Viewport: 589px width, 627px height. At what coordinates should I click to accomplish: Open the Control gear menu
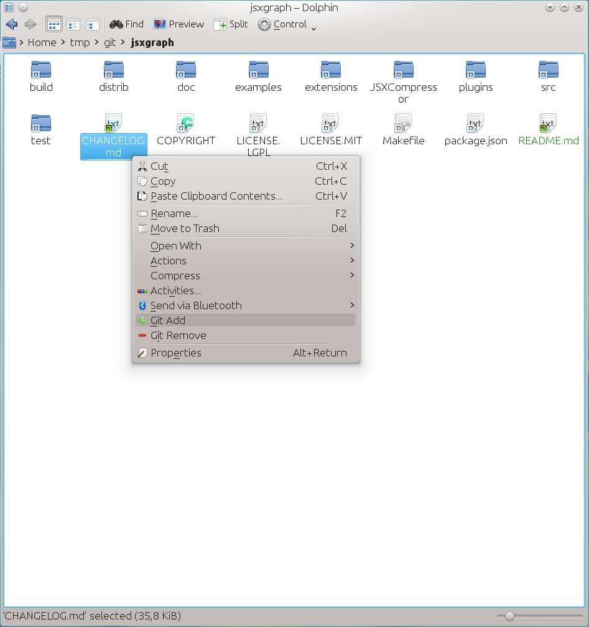click(287, 24)
